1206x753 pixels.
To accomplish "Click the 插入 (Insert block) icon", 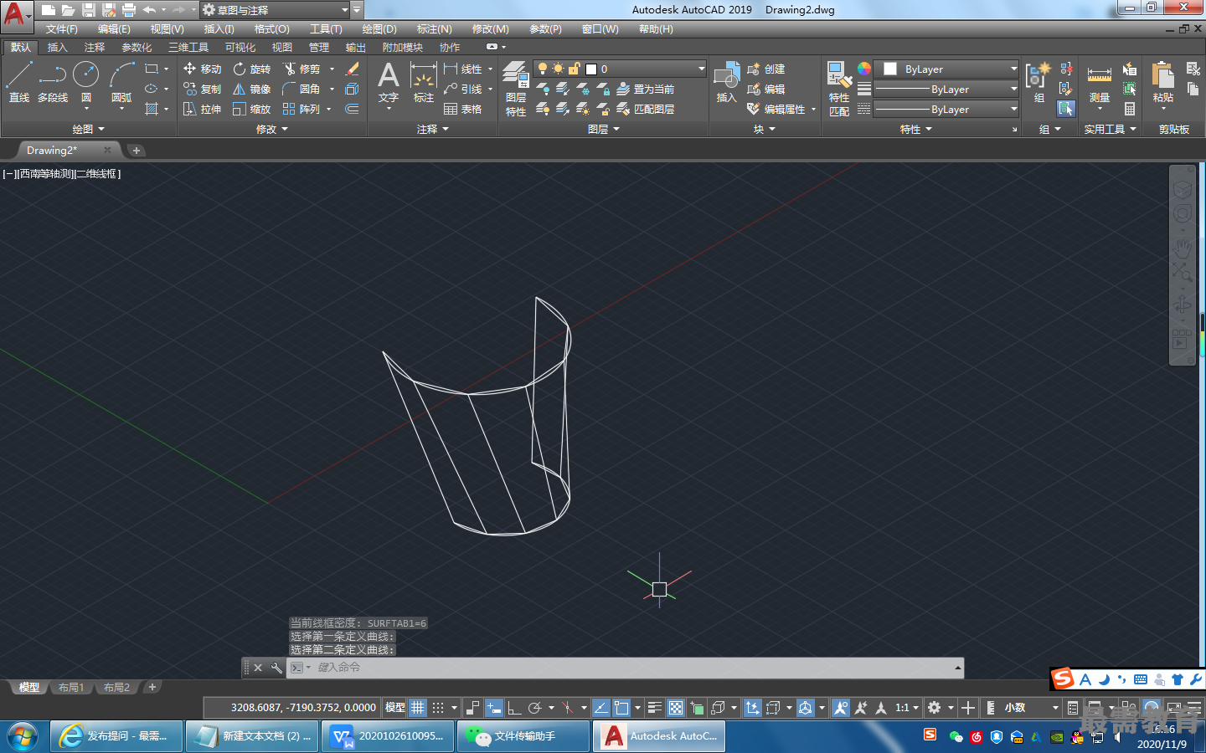I will (x=727, y=82).
